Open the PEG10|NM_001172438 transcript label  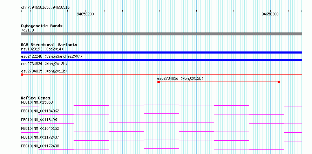click(x=40, y=146)
